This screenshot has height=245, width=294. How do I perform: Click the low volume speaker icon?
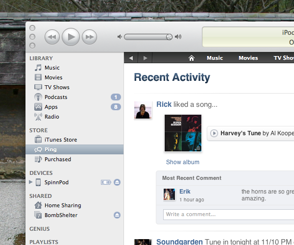pos(120,37)
